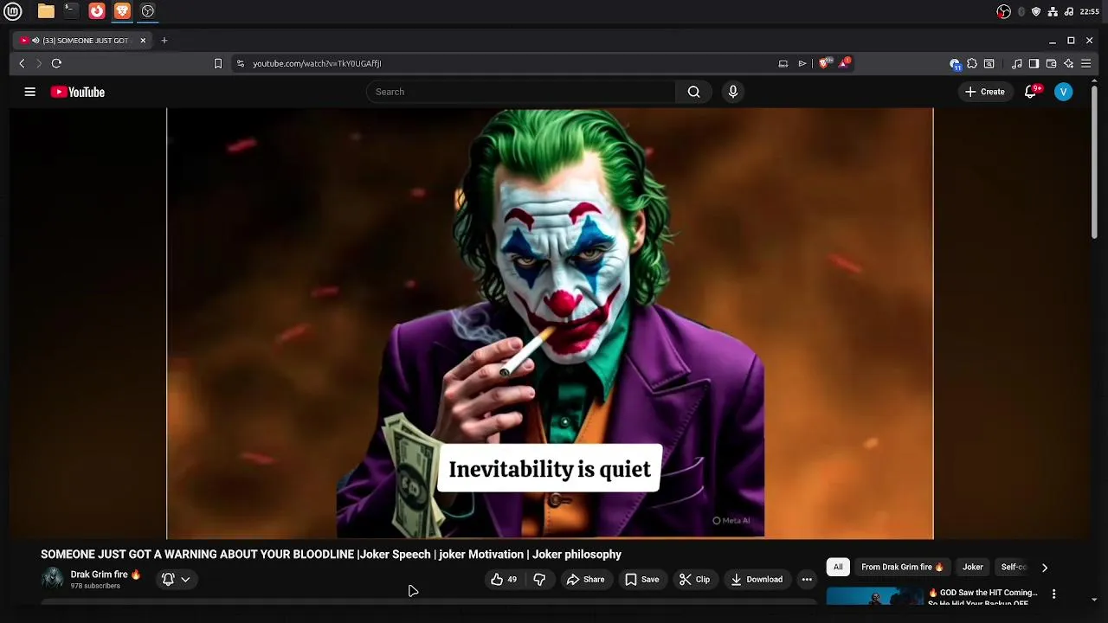Open the system tray shield icon

(x=1036, y=12)
